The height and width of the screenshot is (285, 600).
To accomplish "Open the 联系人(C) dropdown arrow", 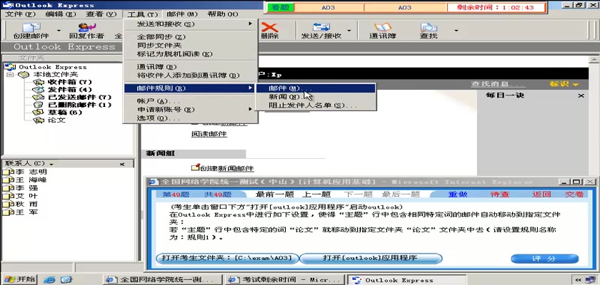I will pos(51,164).
